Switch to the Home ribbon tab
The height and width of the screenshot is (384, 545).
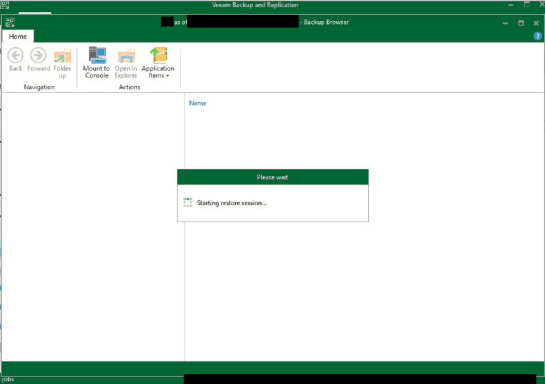coord(18,36)
